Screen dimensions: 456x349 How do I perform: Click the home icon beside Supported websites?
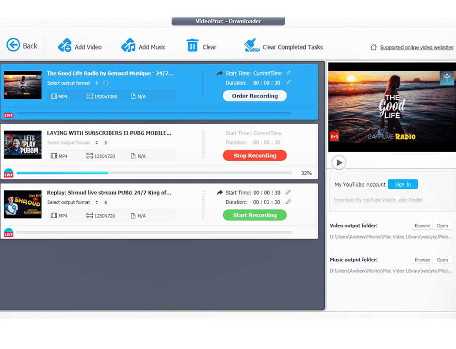pyautogui.click(x=374, y=47)
